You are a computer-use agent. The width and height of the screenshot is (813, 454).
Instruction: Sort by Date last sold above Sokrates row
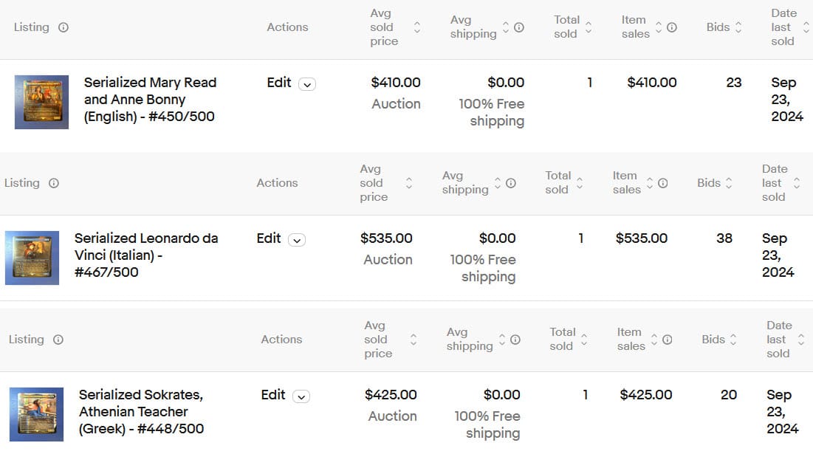point(802,340)
